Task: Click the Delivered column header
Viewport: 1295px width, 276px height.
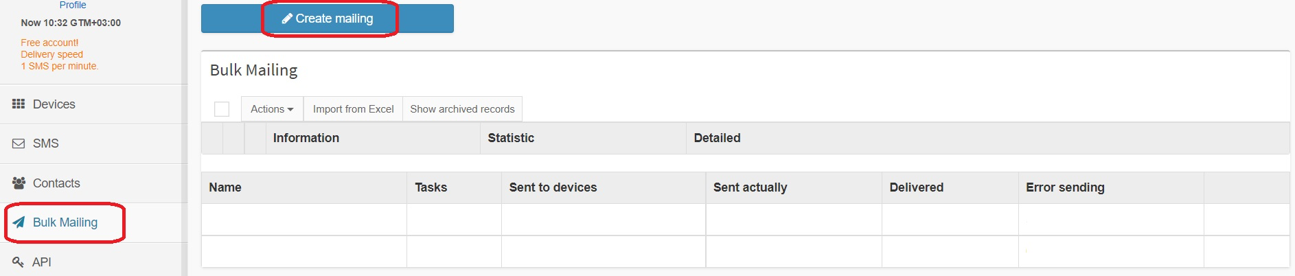Action: point(916,187)
